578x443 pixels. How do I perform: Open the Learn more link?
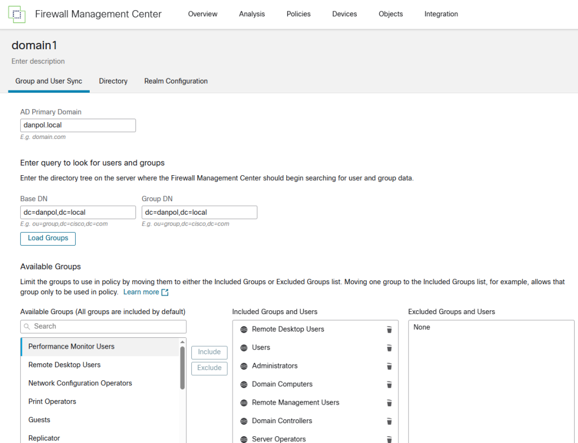point(141,292)
